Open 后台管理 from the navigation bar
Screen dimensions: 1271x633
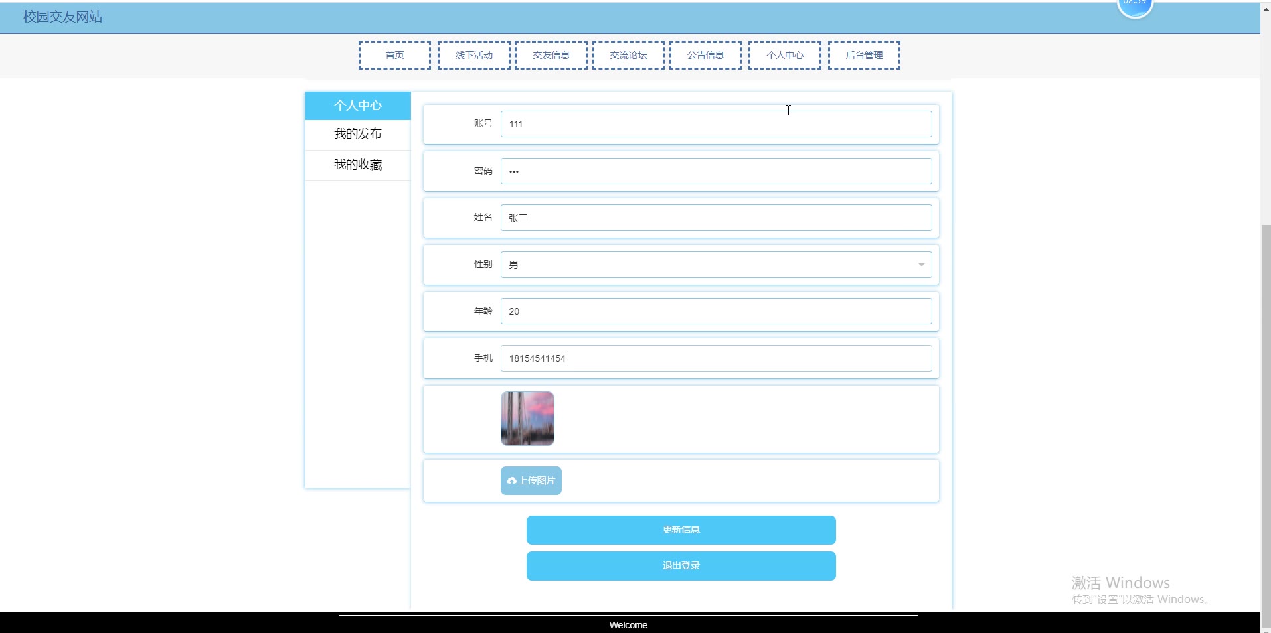pyautogui.click(x=864, y=55)
